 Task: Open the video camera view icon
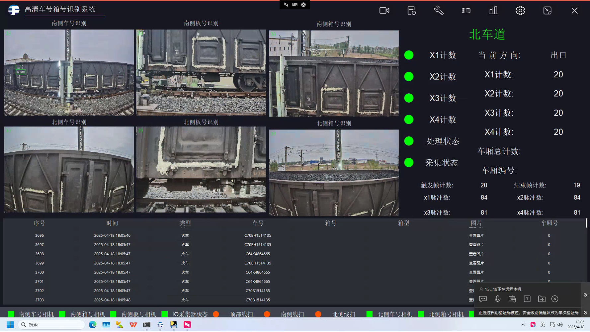tap(384, 11)
